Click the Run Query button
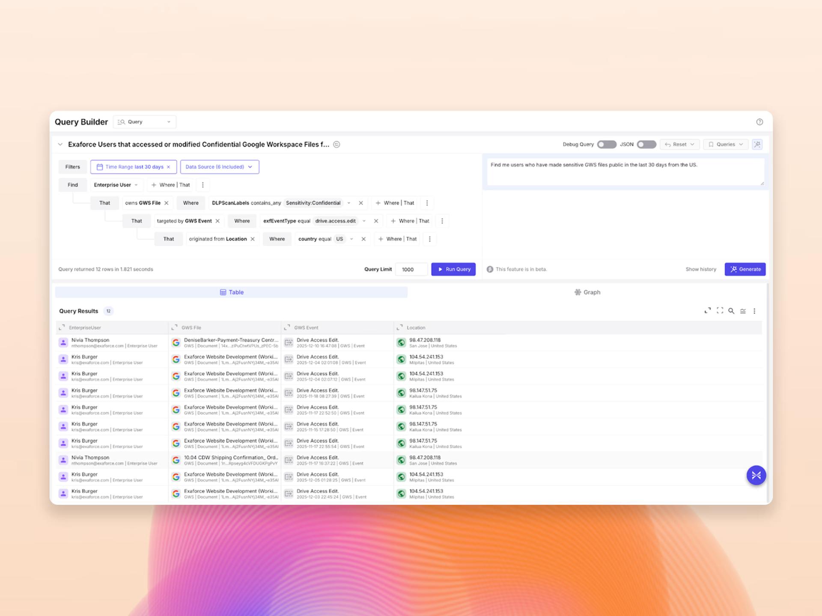 [453, 269]
